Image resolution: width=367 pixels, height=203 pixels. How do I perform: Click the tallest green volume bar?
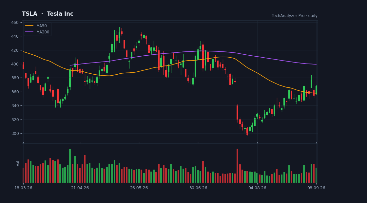pyautogui.click(x=70, y=166)
